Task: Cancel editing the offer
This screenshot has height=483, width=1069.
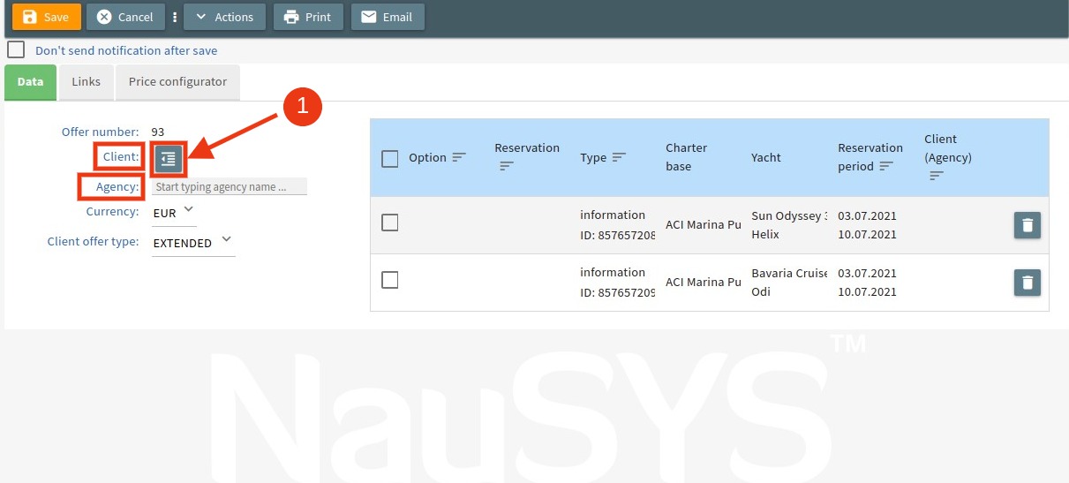Action: (126, 17)
